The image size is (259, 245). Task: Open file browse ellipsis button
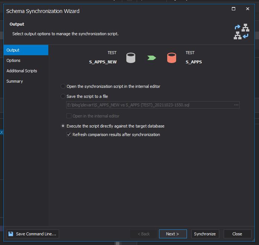(x=236, y=105)
